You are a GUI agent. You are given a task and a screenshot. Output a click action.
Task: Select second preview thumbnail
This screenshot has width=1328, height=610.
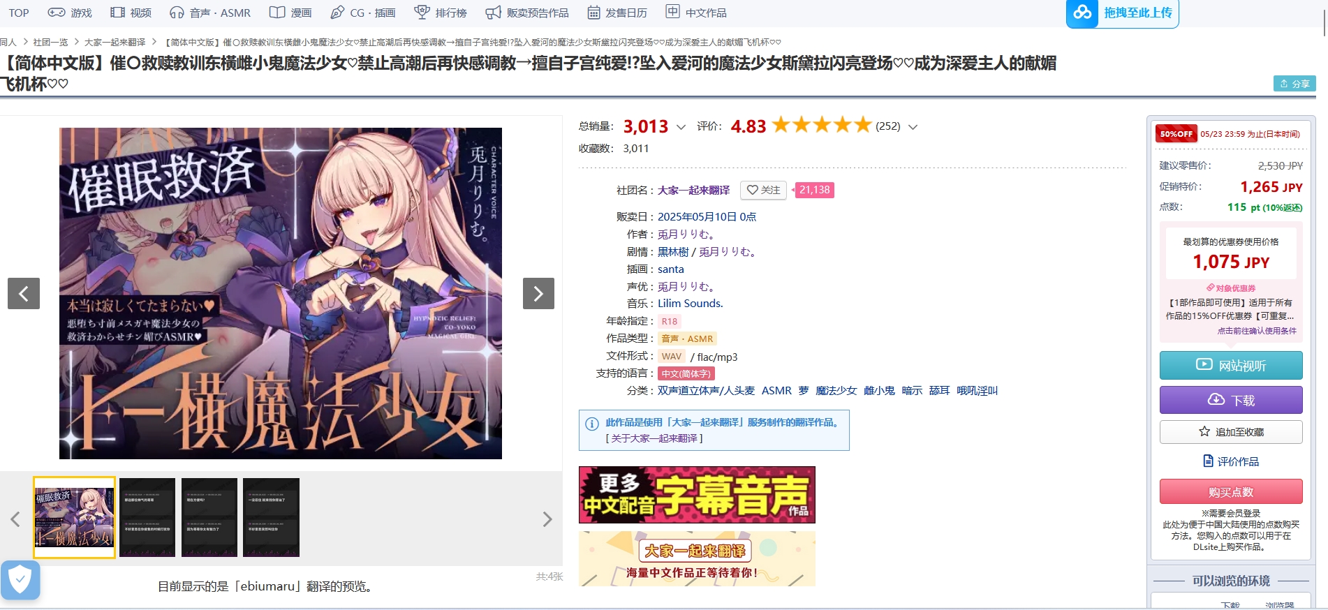tap(147, 517)
